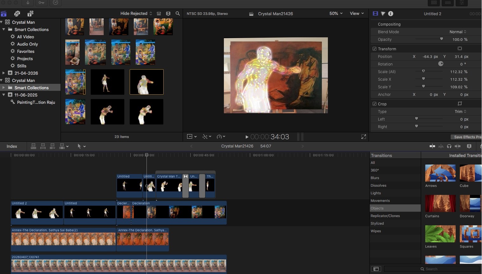Enter viewer full screen with arrows icon
The width and height of the screenshot is (482, 274).
(x=364, y=137)
